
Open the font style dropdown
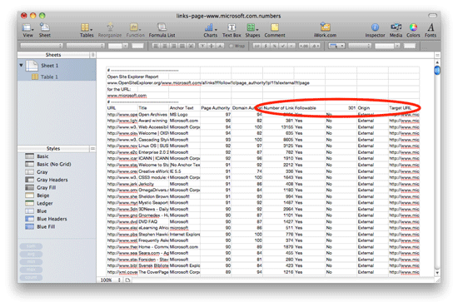coord(85,46)
